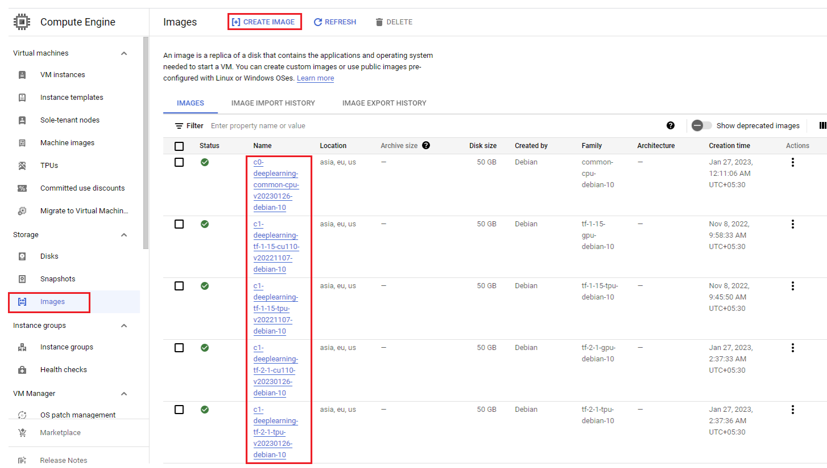Screen dimensions: 827x468
Task: Click the Images sidebar icon
Action: (22, 302)
